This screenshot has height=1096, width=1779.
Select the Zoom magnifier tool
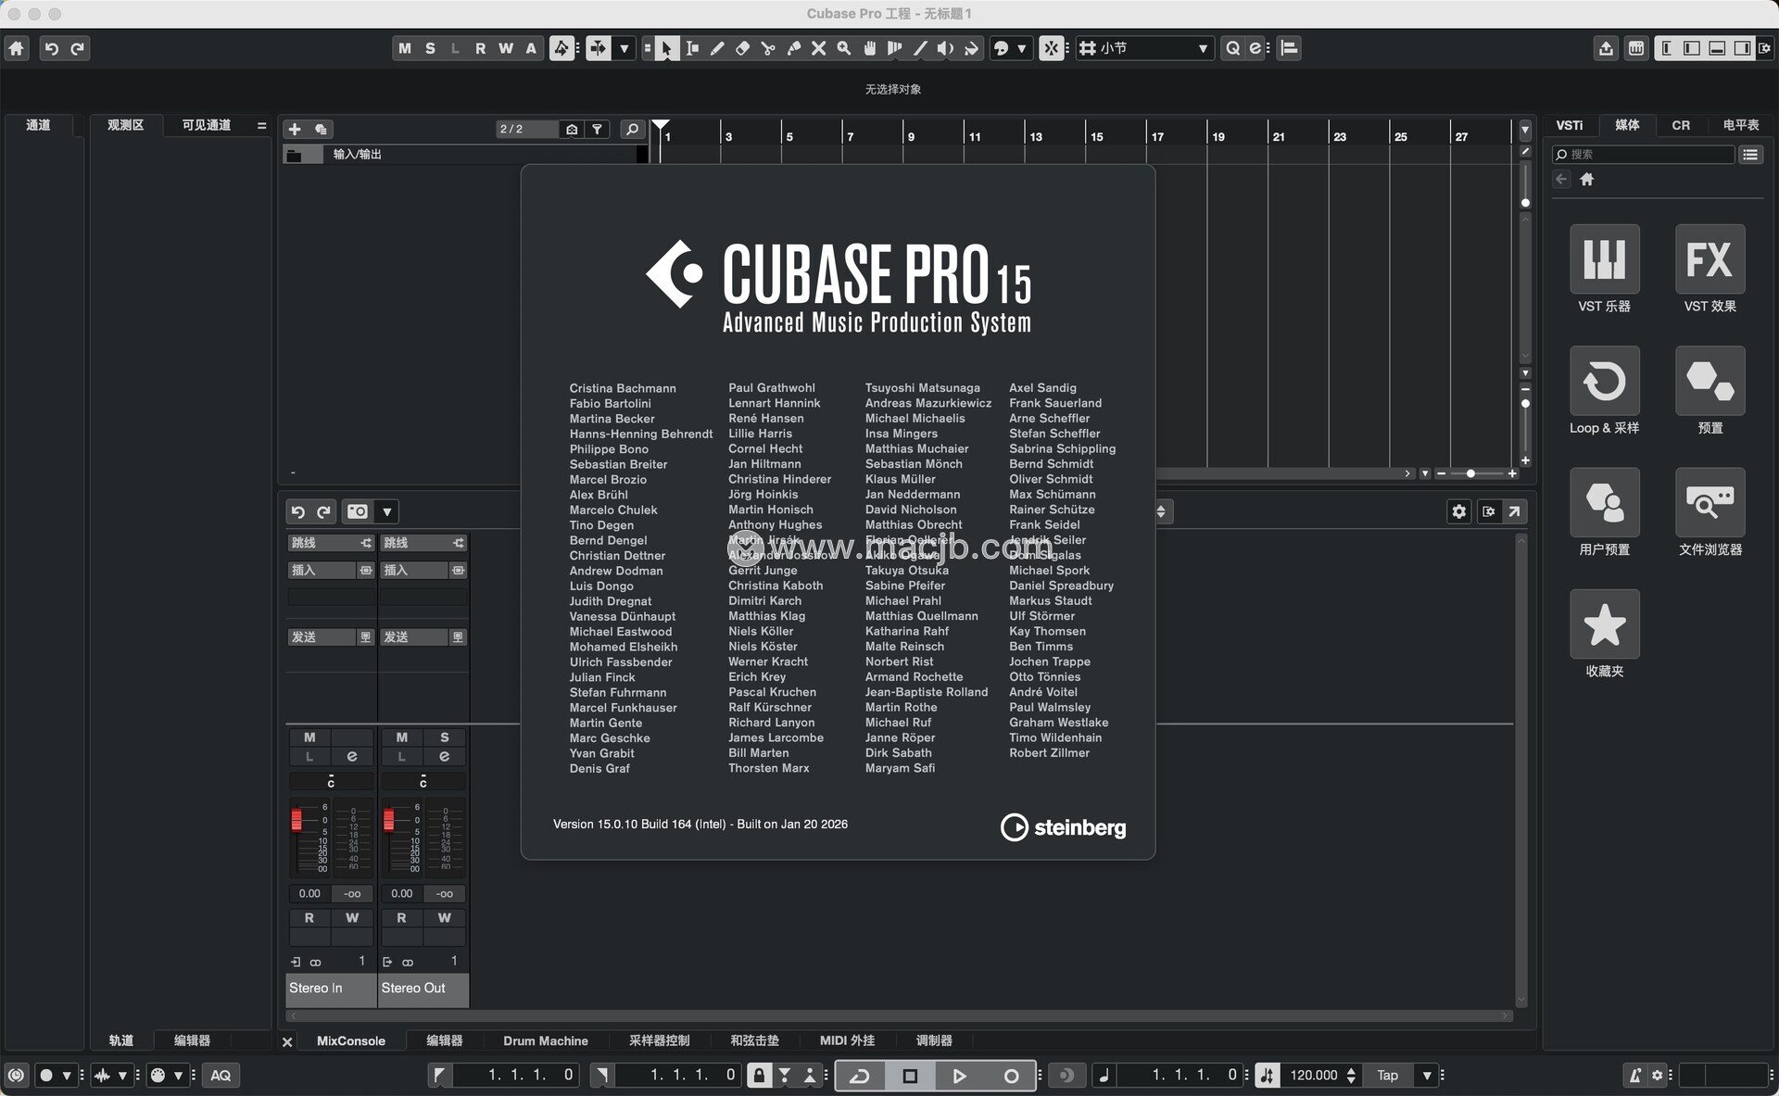click(x=843, y=48)
